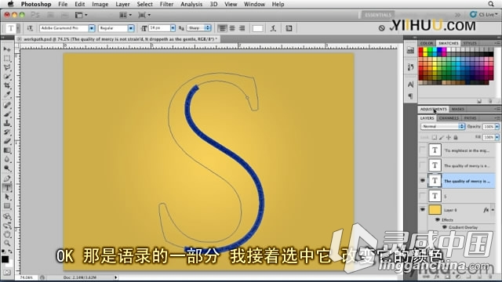This screenshot has width=502, height=282.
Task: Hide Layer 0 visibility eye
Action: pos(423,210)
